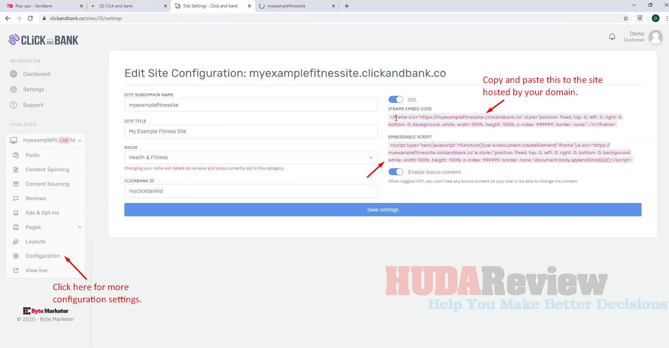The width and height of the screenshot is (669, 348).
Task: Click the Reviews comment icon
Action: (16, 198)
